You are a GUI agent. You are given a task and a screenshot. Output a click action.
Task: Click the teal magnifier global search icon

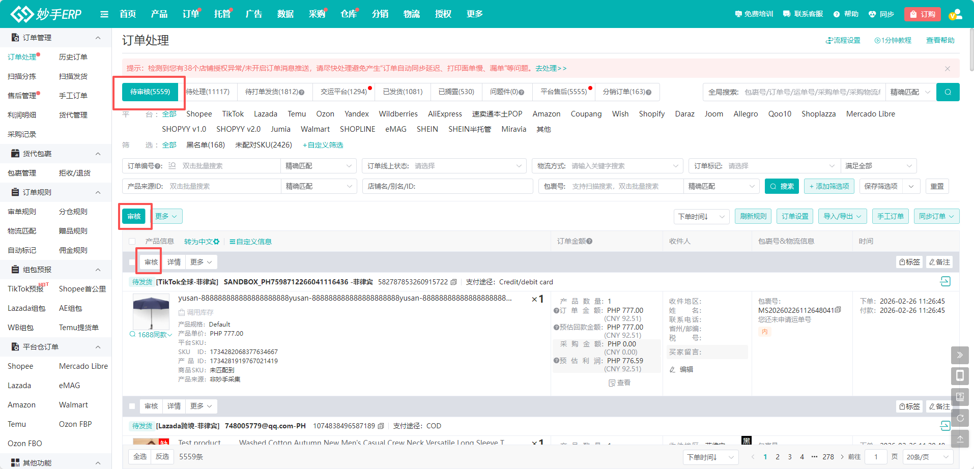coord(948,92)
